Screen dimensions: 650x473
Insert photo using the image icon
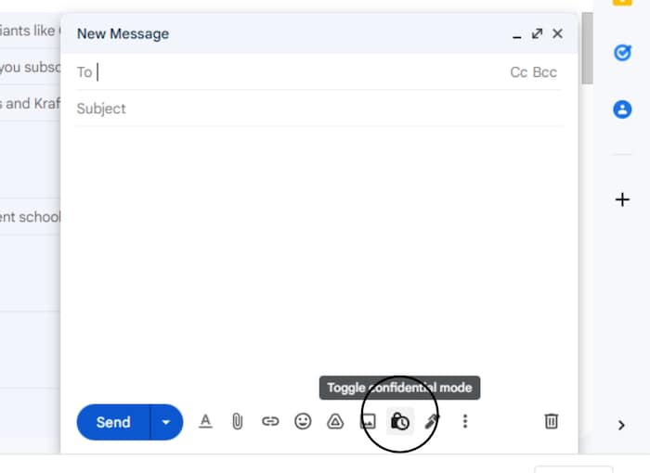[368, 421]
